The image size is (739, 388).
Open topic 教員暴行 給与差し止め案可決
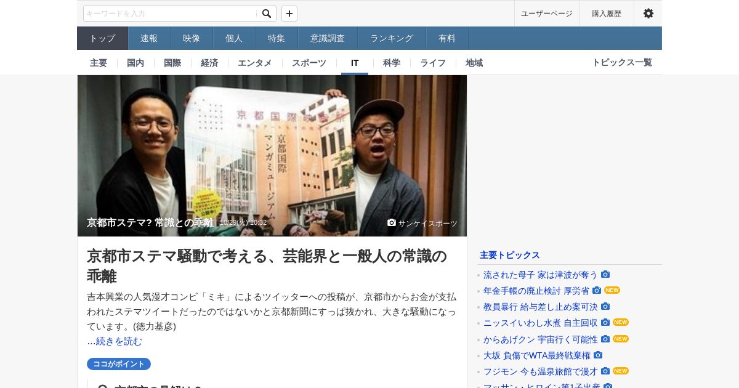(x=541, y=307)
